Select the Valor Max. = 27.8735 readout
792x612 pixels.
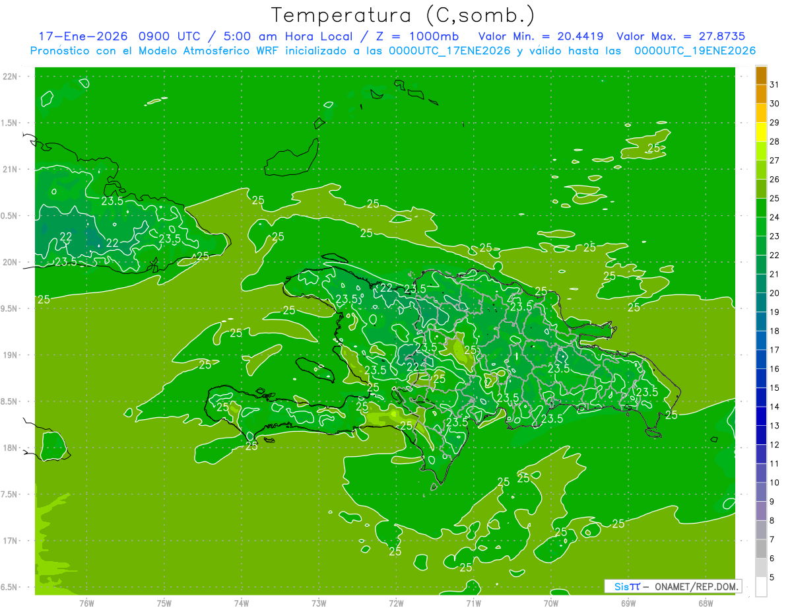[680, 36]
